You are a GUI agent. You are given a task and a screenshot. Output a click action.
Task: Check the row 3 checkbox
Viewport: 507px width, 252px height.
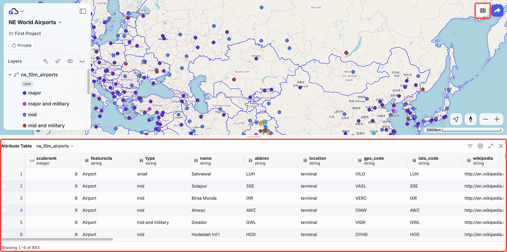click(x=3, y=198)
